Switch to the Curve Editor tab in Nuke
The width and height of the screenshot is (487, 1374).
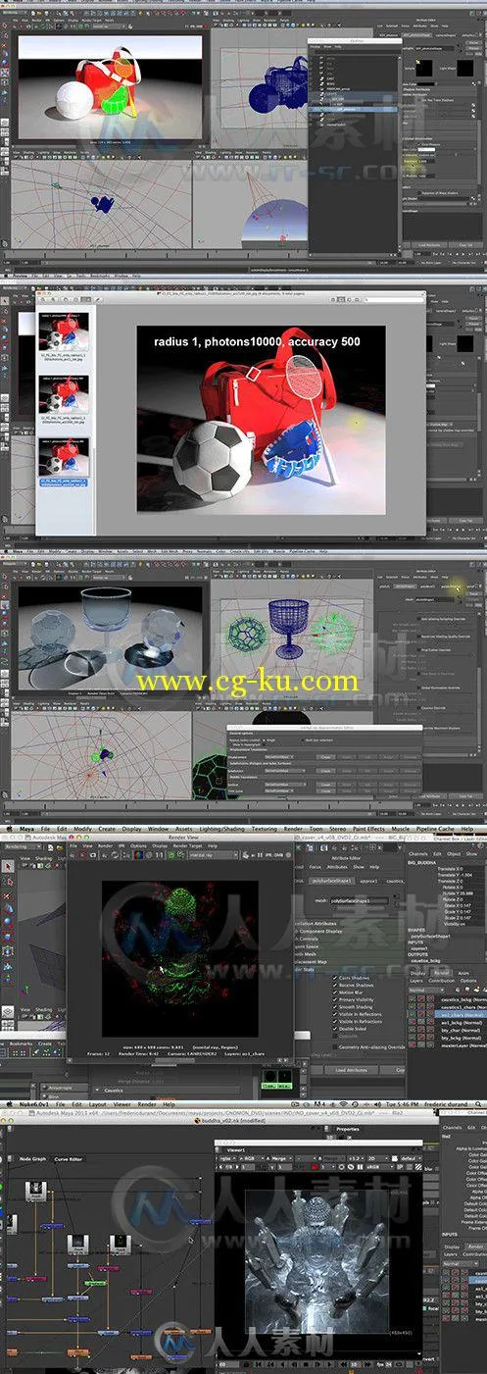tap(69, 1158)
